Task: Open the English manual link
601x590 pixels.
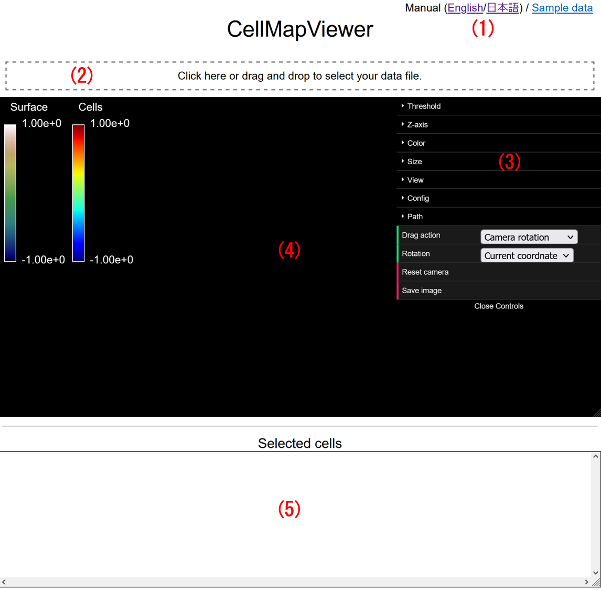Action: click(x=465, y=8)
